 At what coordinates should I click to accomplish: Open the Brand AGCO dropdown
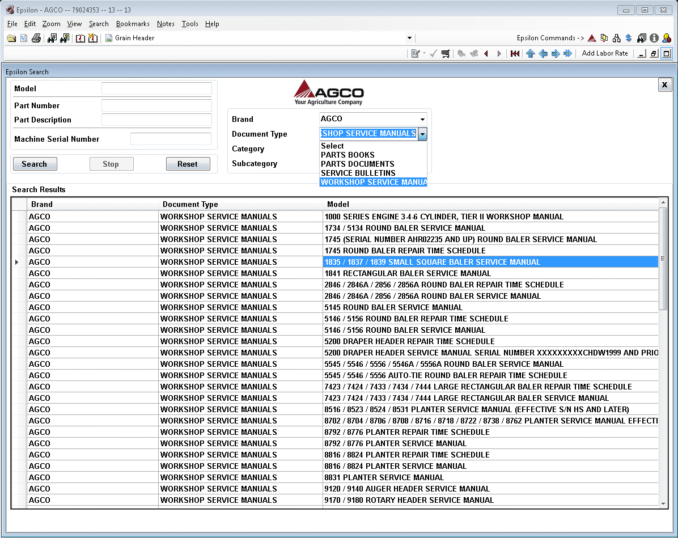[422, 120]
